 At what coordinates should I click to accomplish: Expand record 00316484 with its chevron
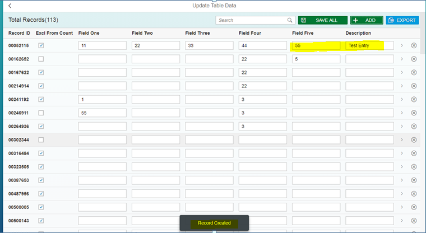[x=401, y=153]
